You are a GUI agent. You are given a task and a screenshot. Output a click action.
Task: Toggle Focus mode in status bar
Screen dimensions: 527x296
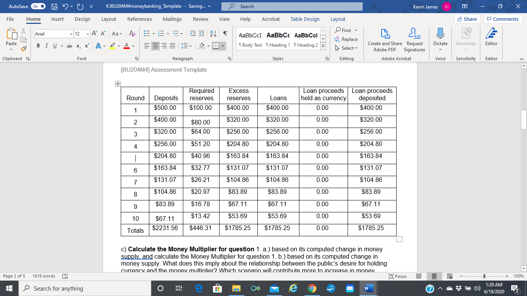point(398,276)
